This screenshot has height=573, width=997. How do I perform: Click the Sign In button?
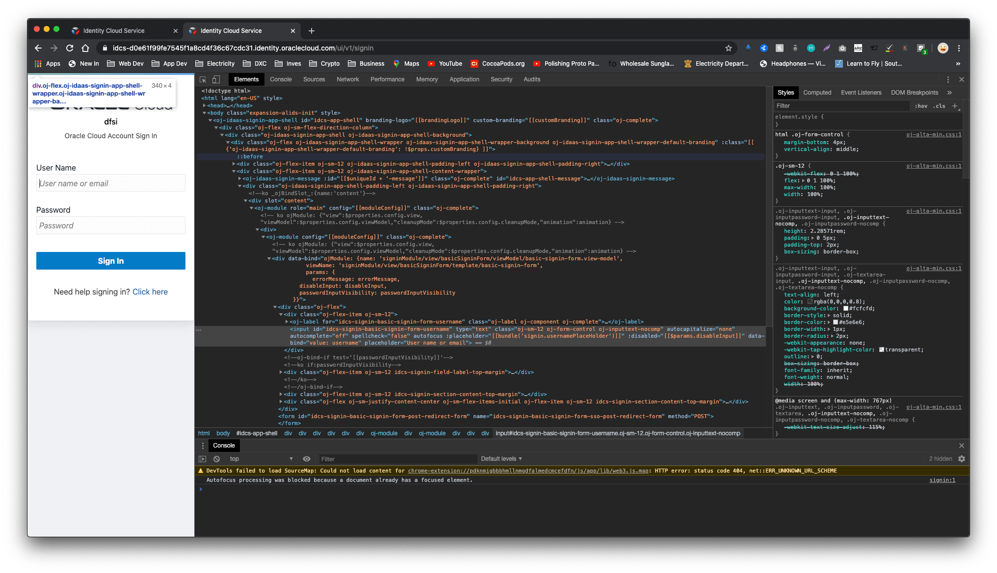(x=110, y=261)
